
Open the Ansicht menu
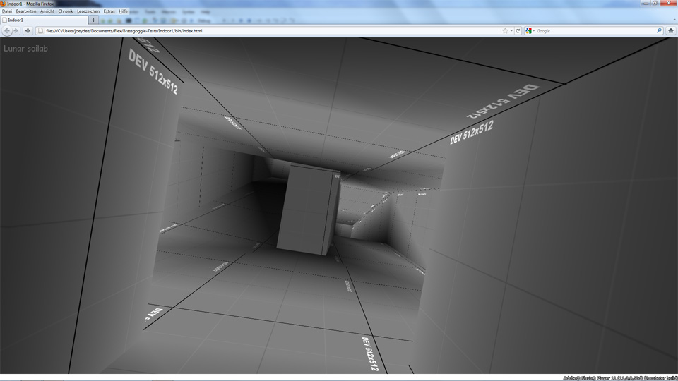[x=47, y=12]
